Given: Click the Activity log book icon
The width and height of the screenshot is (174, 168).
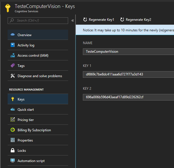Looking at the screenshot, I should point(12,45).
